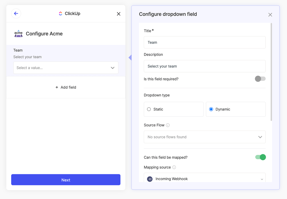Click the Mapping source info icon
This screenshot has height=199, width=287.
click(x=174, y=167)
